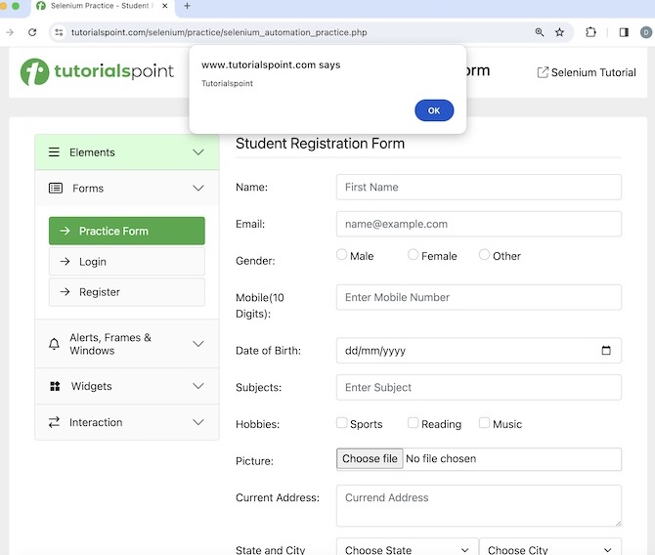
Task: Tick the Music hobby checkbox
Action: click(x=485, y=423)
